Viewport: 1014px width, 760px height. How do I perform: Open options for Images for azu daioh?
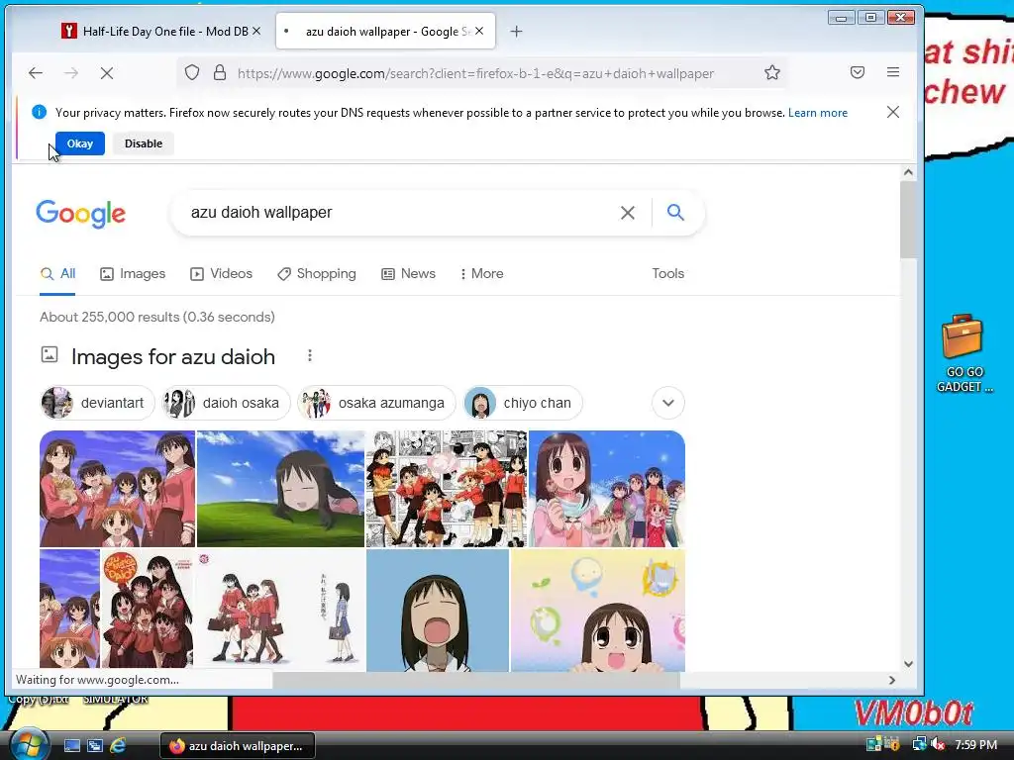(x=310, y=355)
